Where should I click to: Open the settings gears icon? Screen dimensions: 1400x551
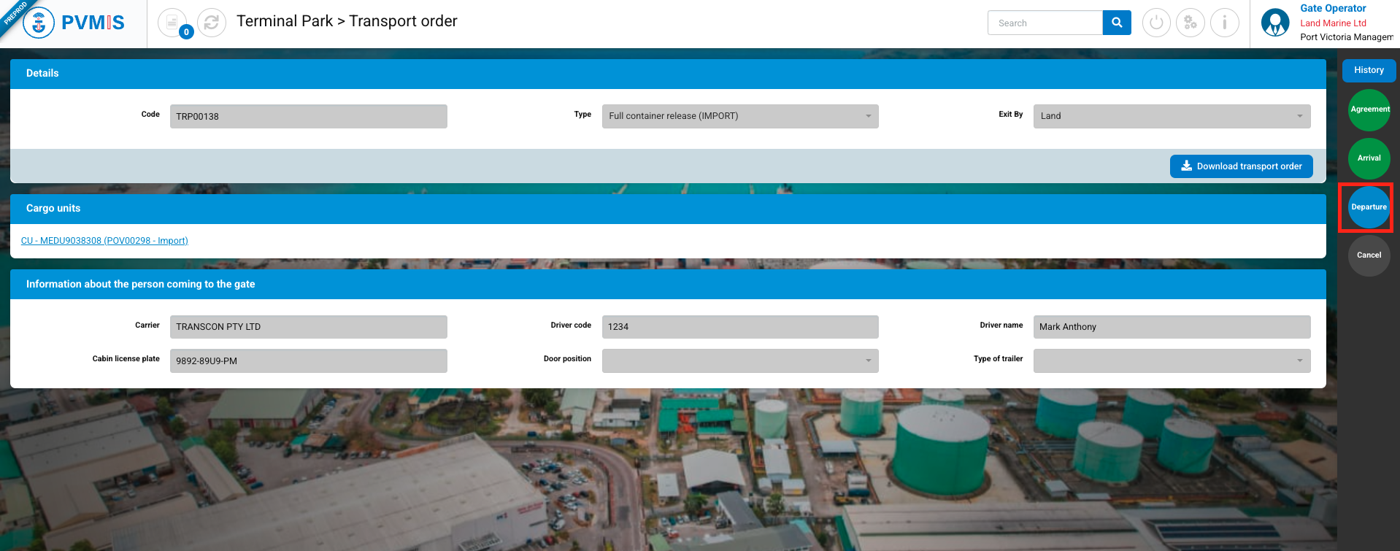tap(1191, 23)
